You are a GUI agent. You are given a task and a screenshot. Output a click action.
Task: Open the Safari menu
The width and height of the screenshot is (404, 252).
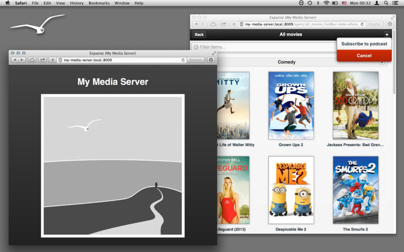point(21,3)
